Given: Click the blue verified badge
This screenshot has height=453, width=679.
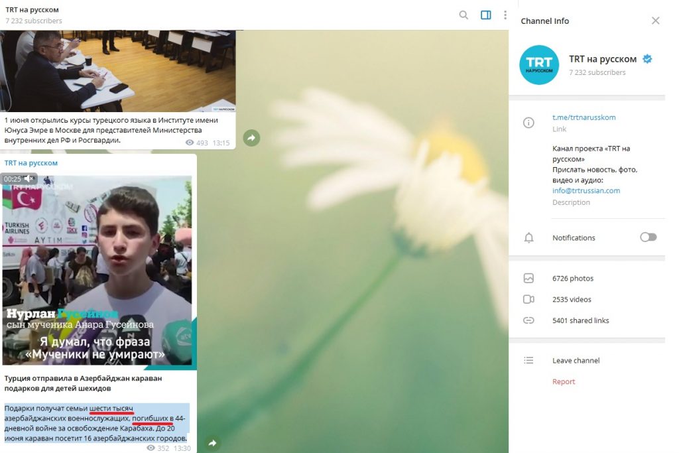Looking at the screenshot, I should pyautogui.click(x=647, y=59).
